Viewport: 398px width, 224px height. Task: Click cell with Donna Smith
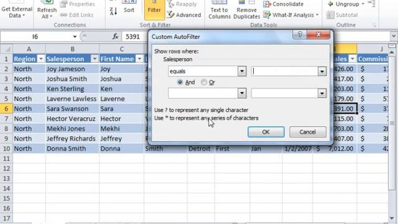coord(72,149)
